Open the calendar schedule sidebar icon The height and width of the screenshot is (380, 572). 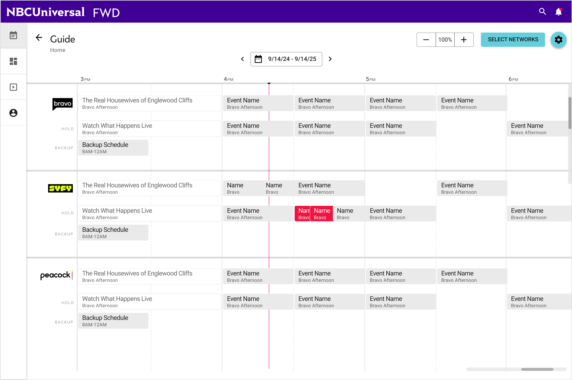[x=13, y=35]
